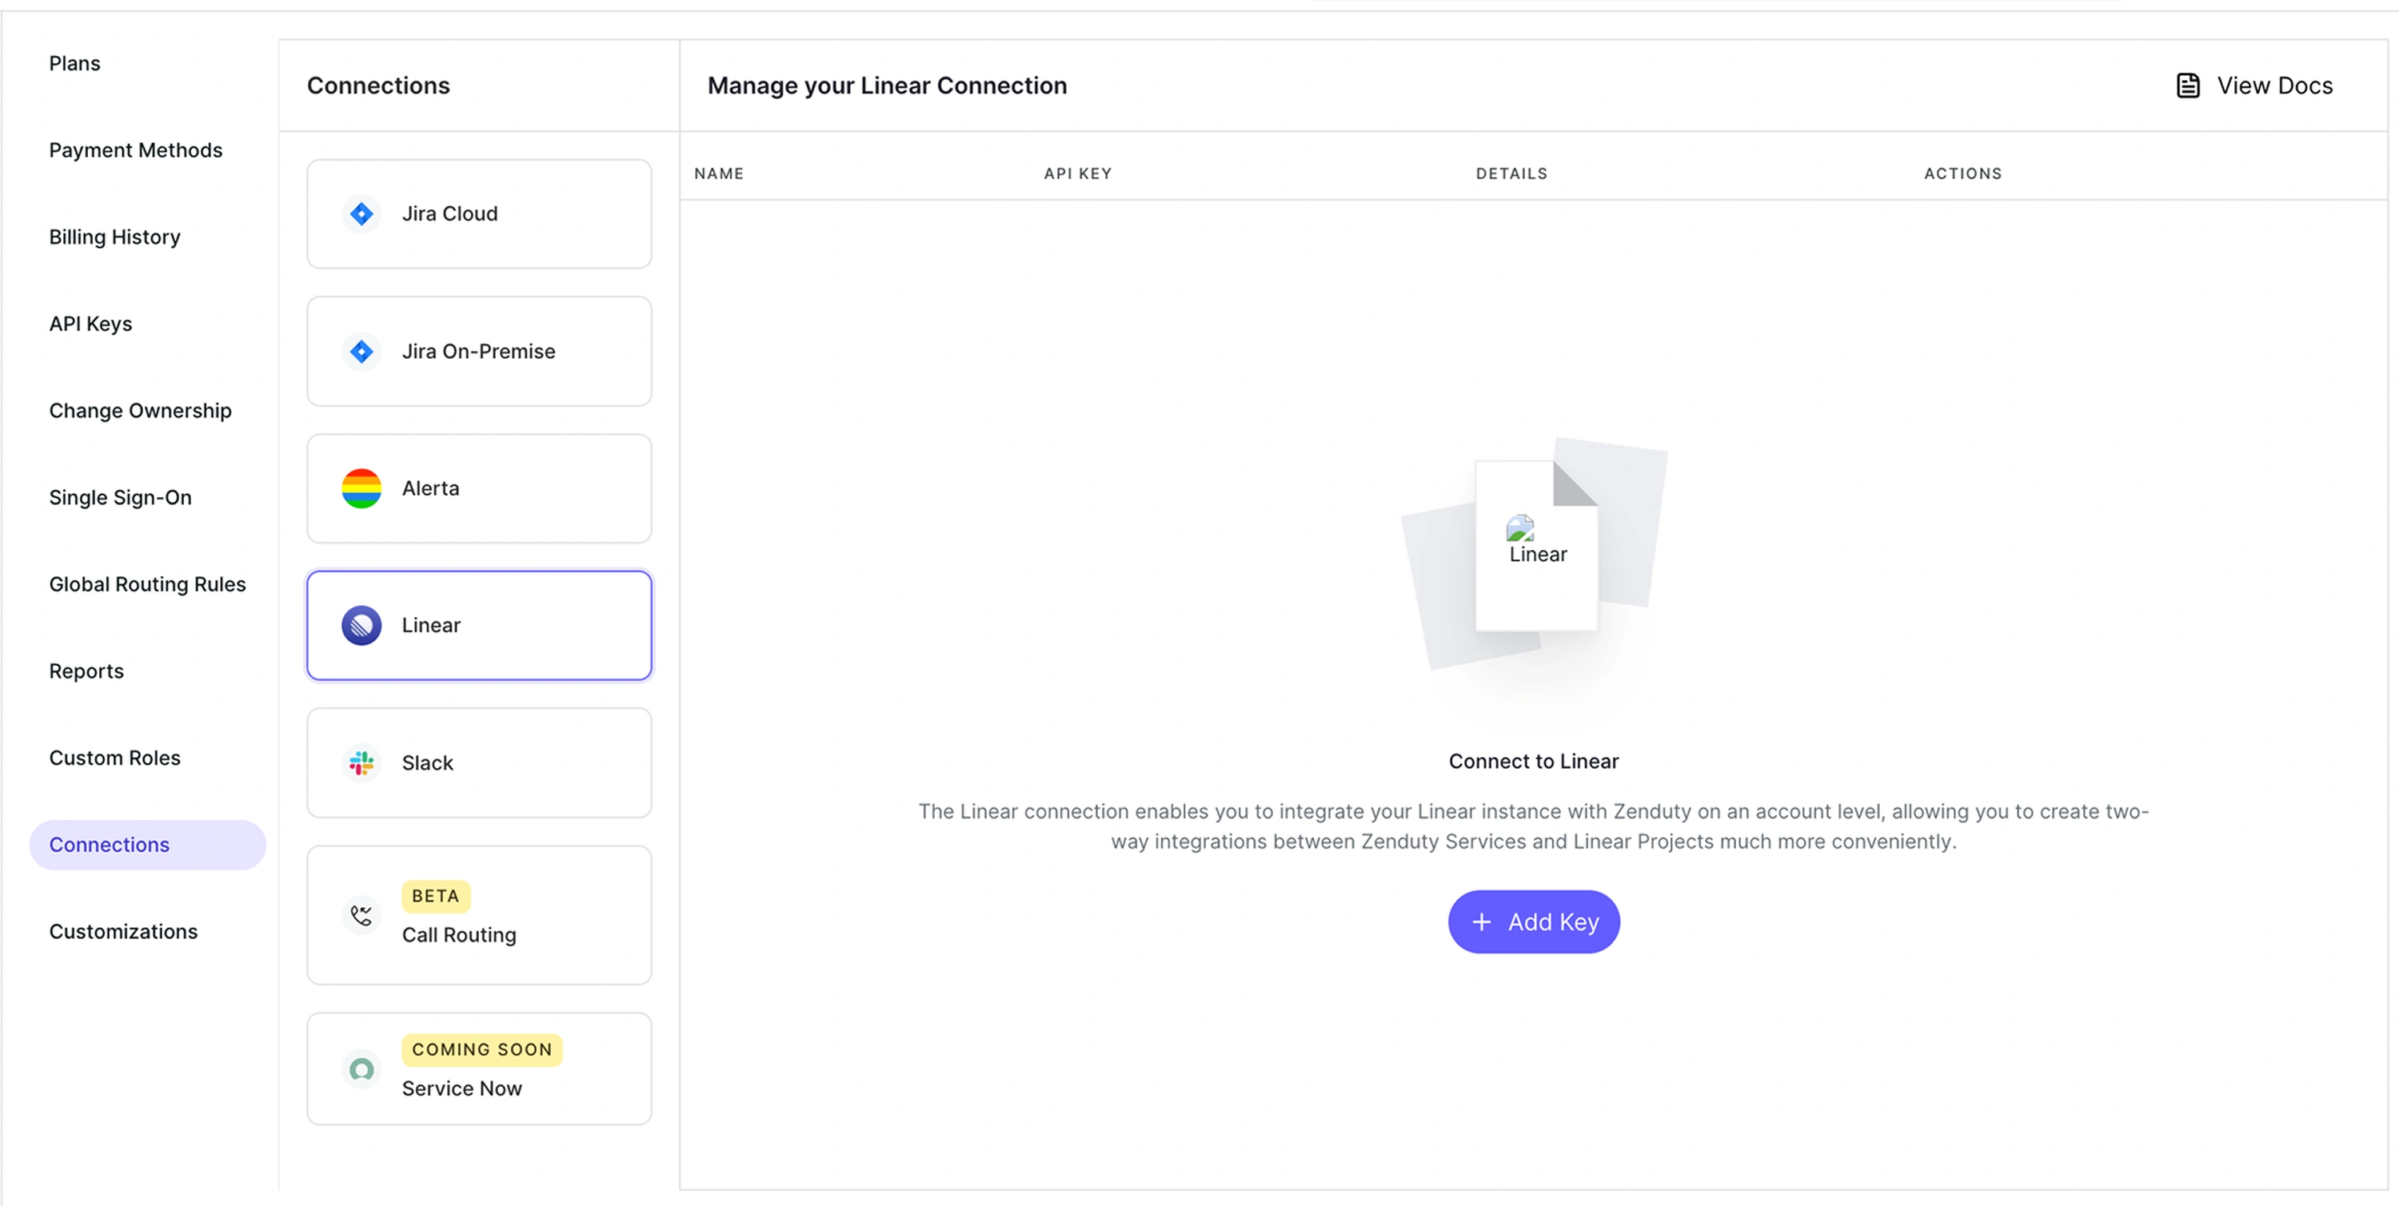Click the Service Now circle icon
This screenshot has width=2399, height=1206.
pos(361,1069)
